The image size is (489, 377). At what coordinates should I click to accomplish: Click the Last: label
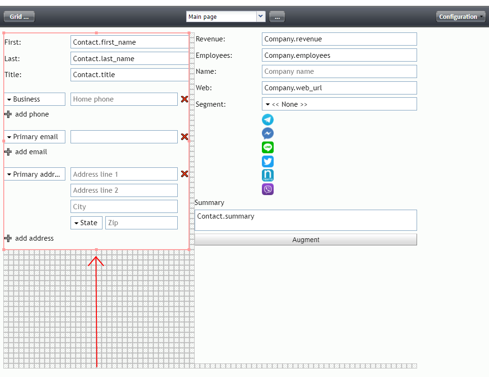pyautogui.click(x=12, y=59)
